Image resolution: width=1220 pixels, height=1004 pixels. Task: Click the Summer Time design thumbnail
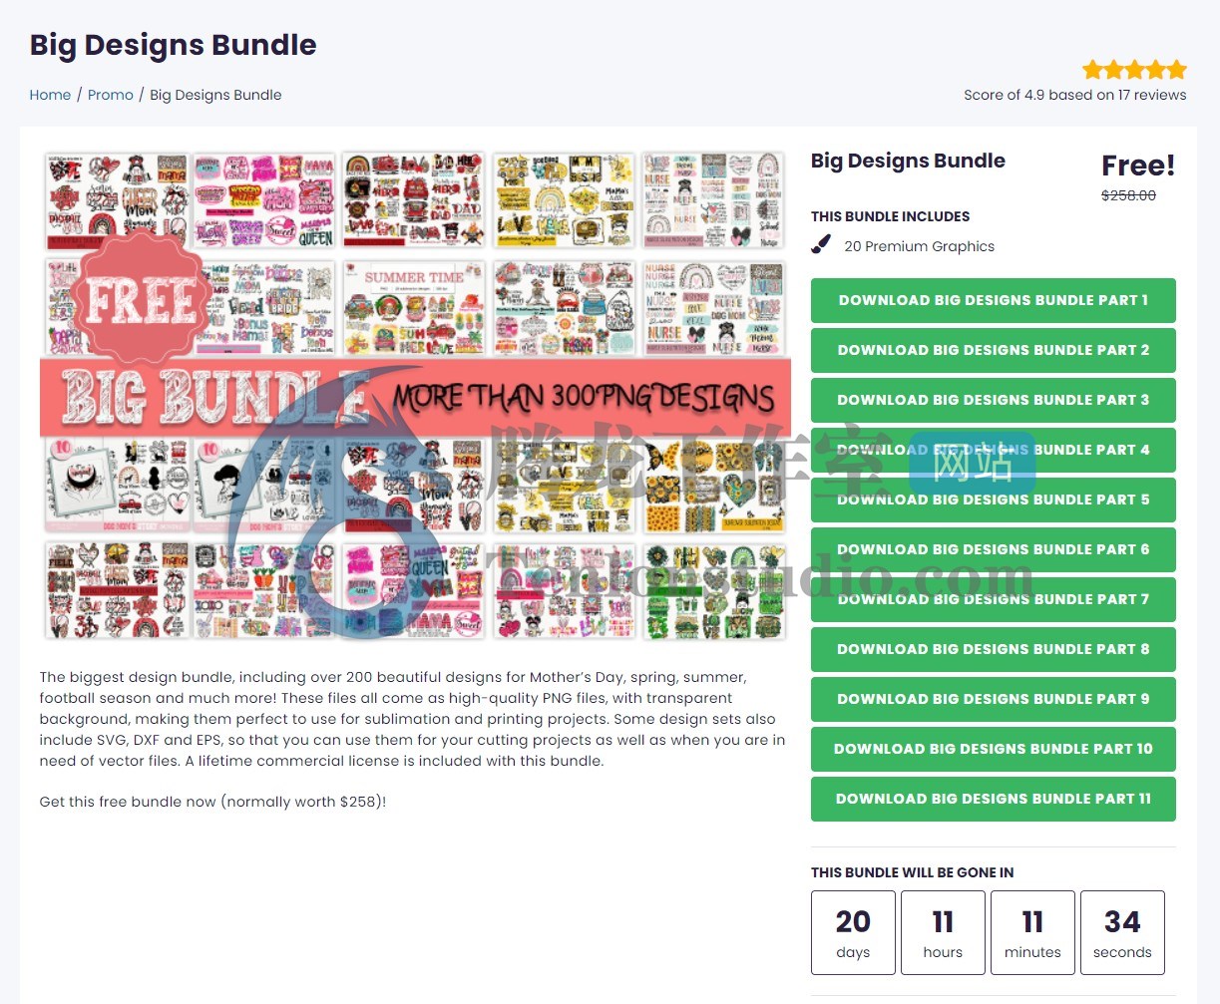coord(414,308)
